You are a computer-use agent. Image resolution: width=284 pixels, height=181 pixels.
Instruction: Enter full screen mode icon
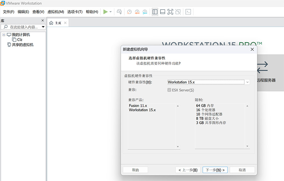[170, 12]
